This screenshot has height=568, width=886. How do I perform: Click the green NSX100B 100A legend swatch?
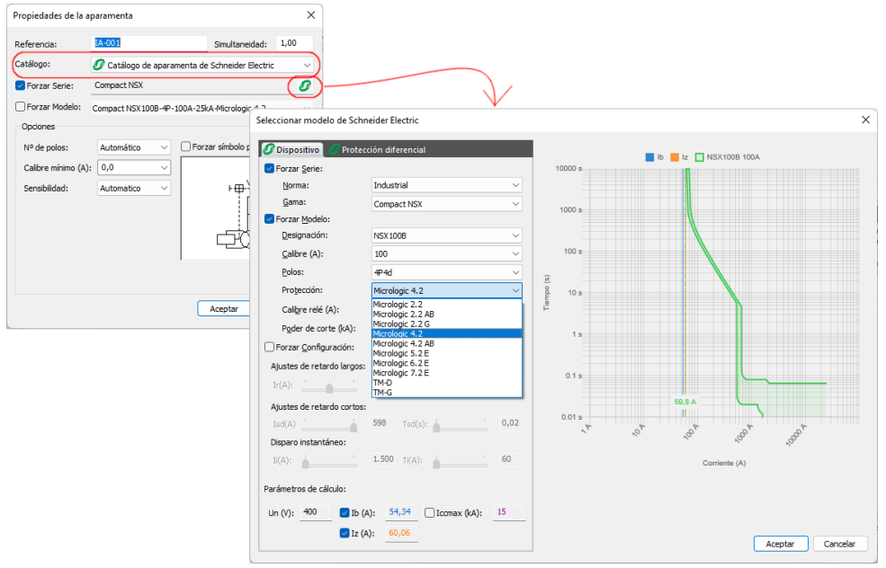(700, 157)
